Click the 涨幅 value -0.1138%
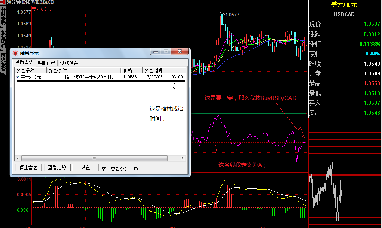The width and height of the screenshot is (382, 228). click(x=369, y=44)
